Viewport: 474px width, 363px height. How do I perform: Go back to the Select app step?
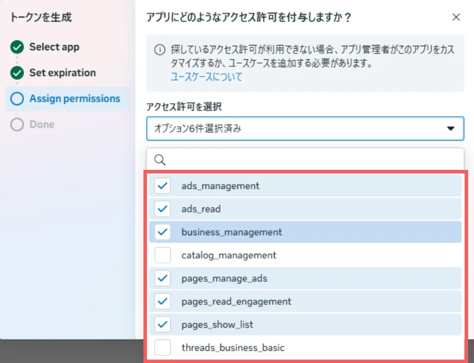pos(54,47)
